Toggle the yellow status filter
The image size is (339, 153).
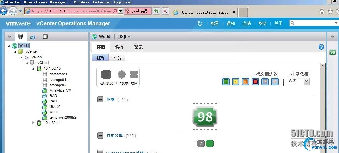click(236, 82)
